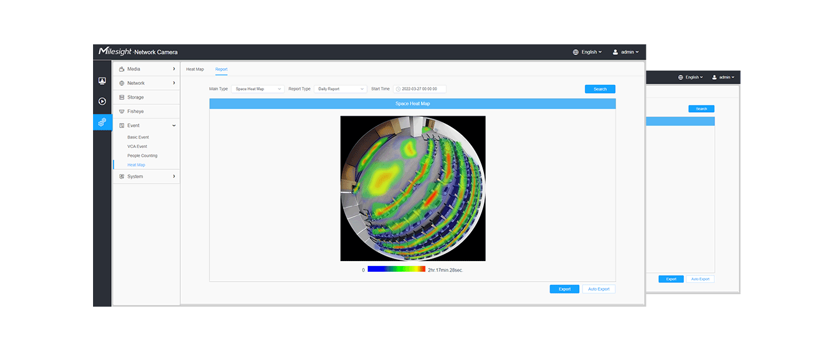
Task: Open the playback icon in sidebar
Action: tap(102, 101)
